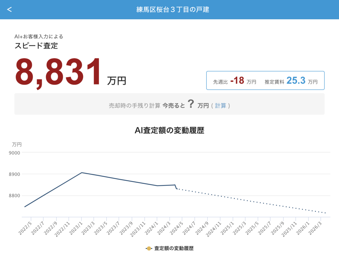Open the 計算 calculation link

pos(220,105)
